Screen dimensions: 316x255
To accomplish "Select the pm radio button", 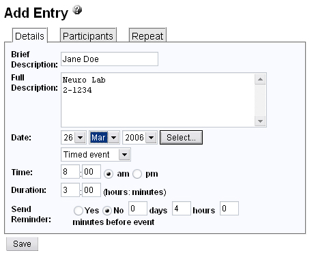I will (x=137, y=174).
